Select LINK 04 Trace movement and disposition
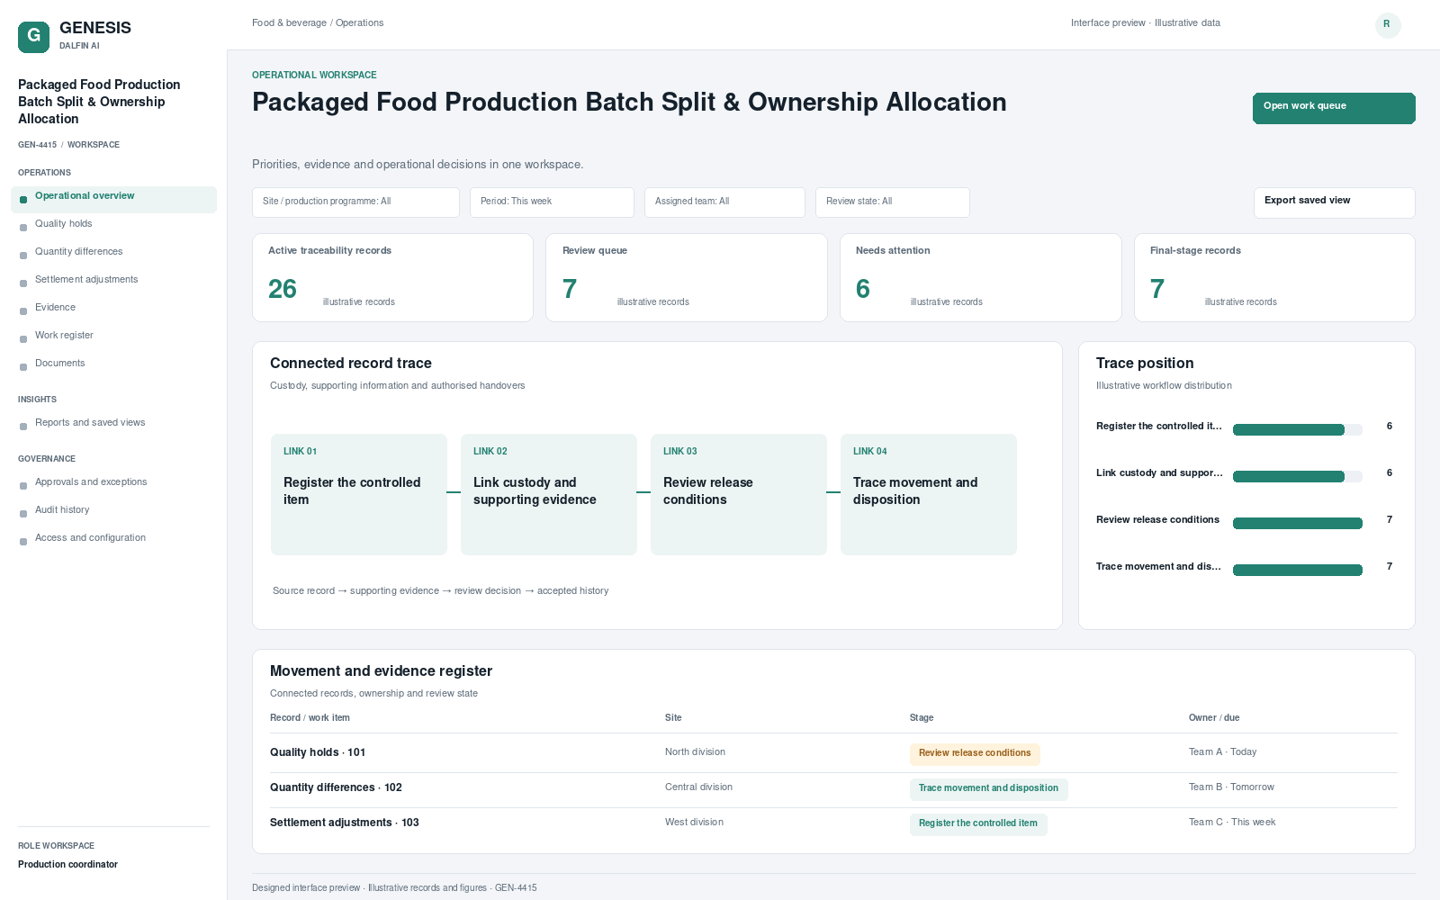The image size is (1440, 900). pos(929,494)
